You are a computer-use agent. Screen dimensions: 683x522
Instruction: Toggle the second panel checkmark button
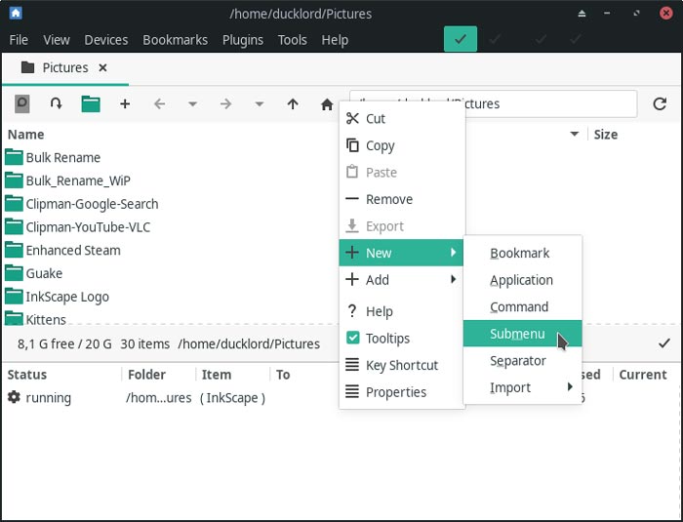tap(498, 39)
